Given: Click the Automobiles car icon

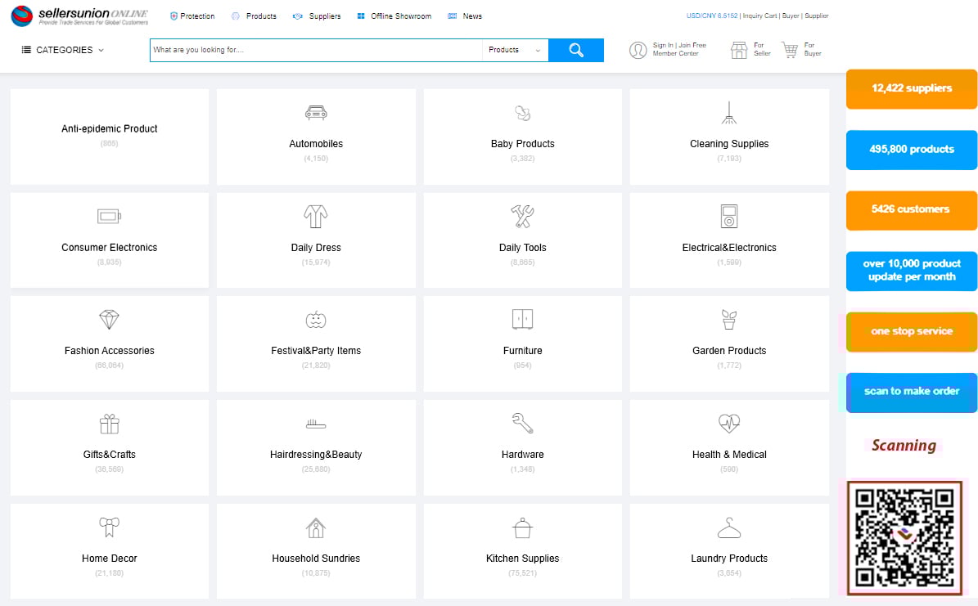Looking at the screenshot, I should 316,113.
